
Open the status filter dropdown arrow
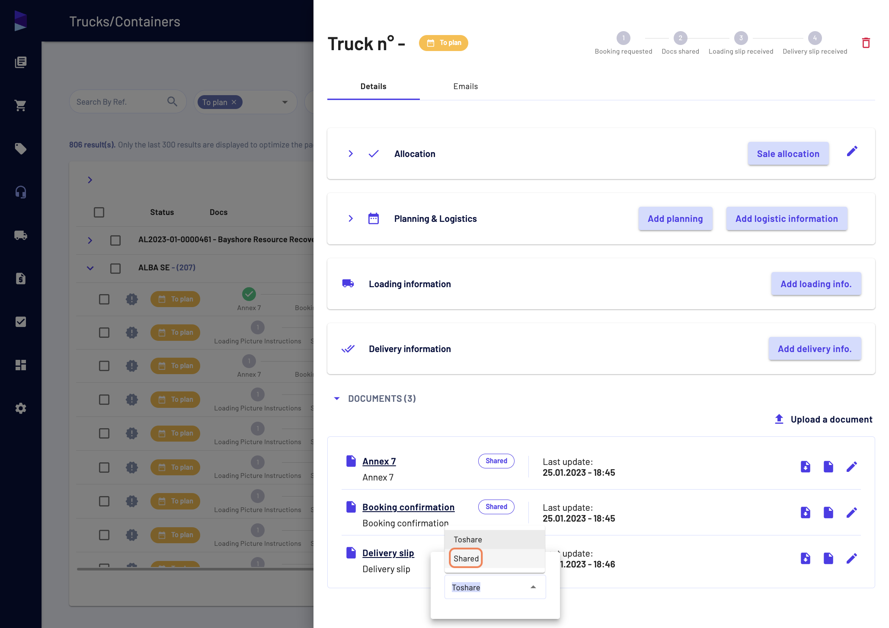click(x=285, y=102)
